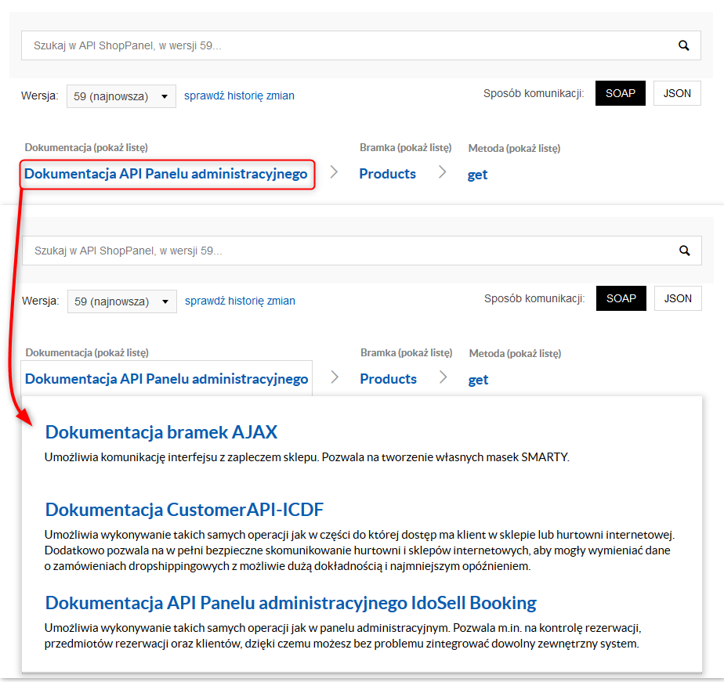Click lower 'Bramka (pokaż listę)' label

click(x=407, y=352)
